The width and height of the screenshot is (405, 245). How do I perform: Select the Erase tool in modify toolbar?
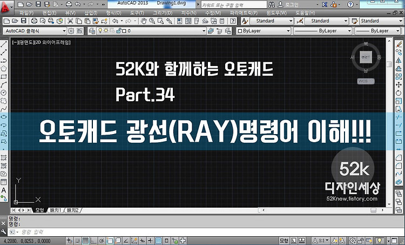coord(399,44)
